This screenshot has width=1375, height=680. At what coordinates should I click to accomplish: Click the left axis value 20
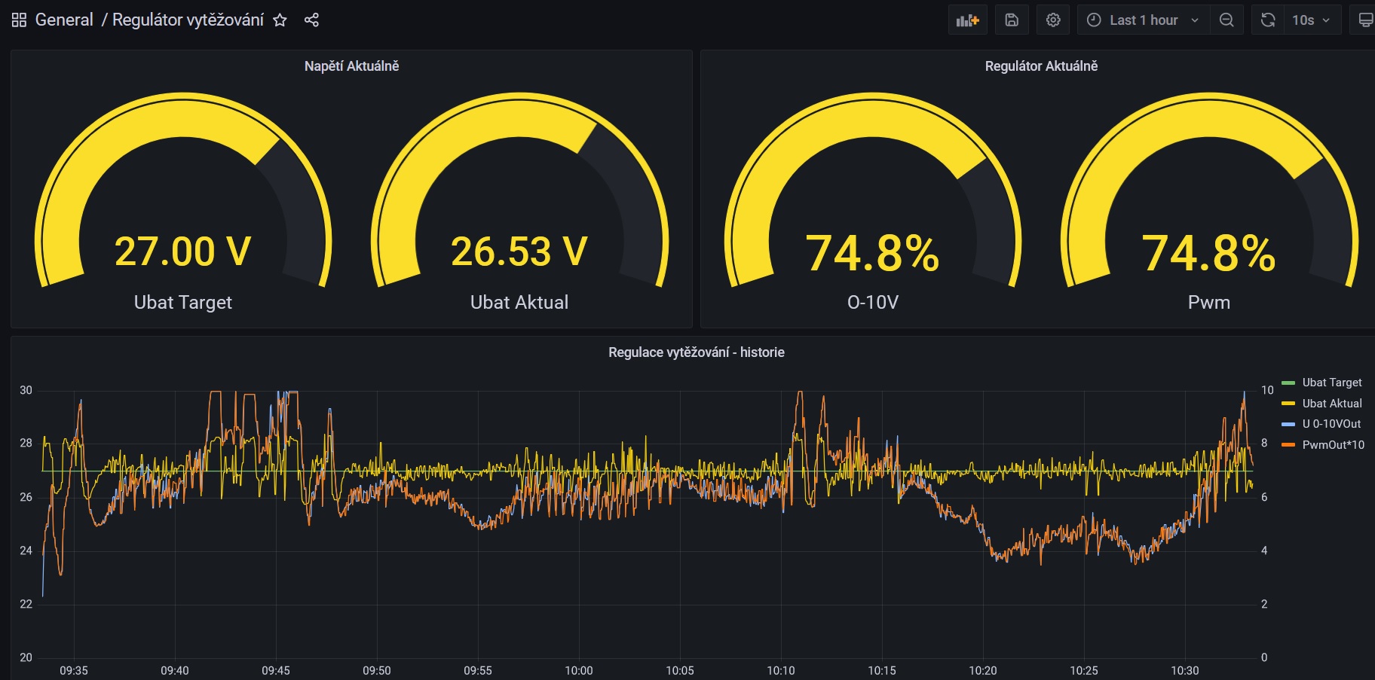coord(26,657)
